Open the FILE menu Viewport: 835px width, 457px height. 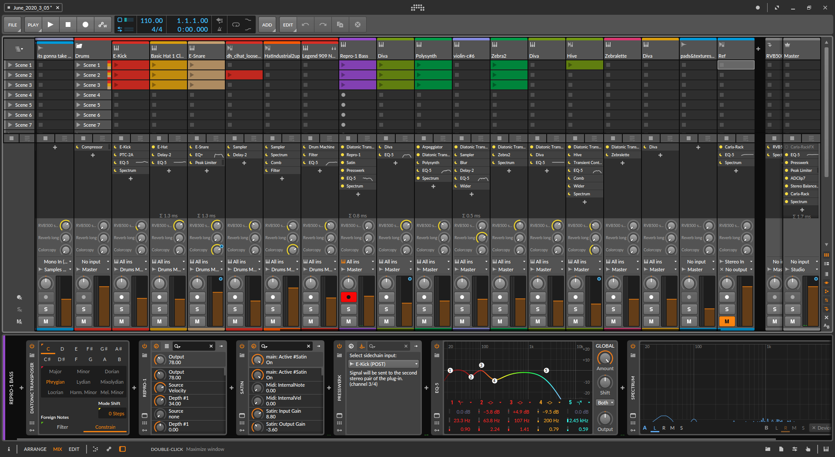tap(13, 25)
